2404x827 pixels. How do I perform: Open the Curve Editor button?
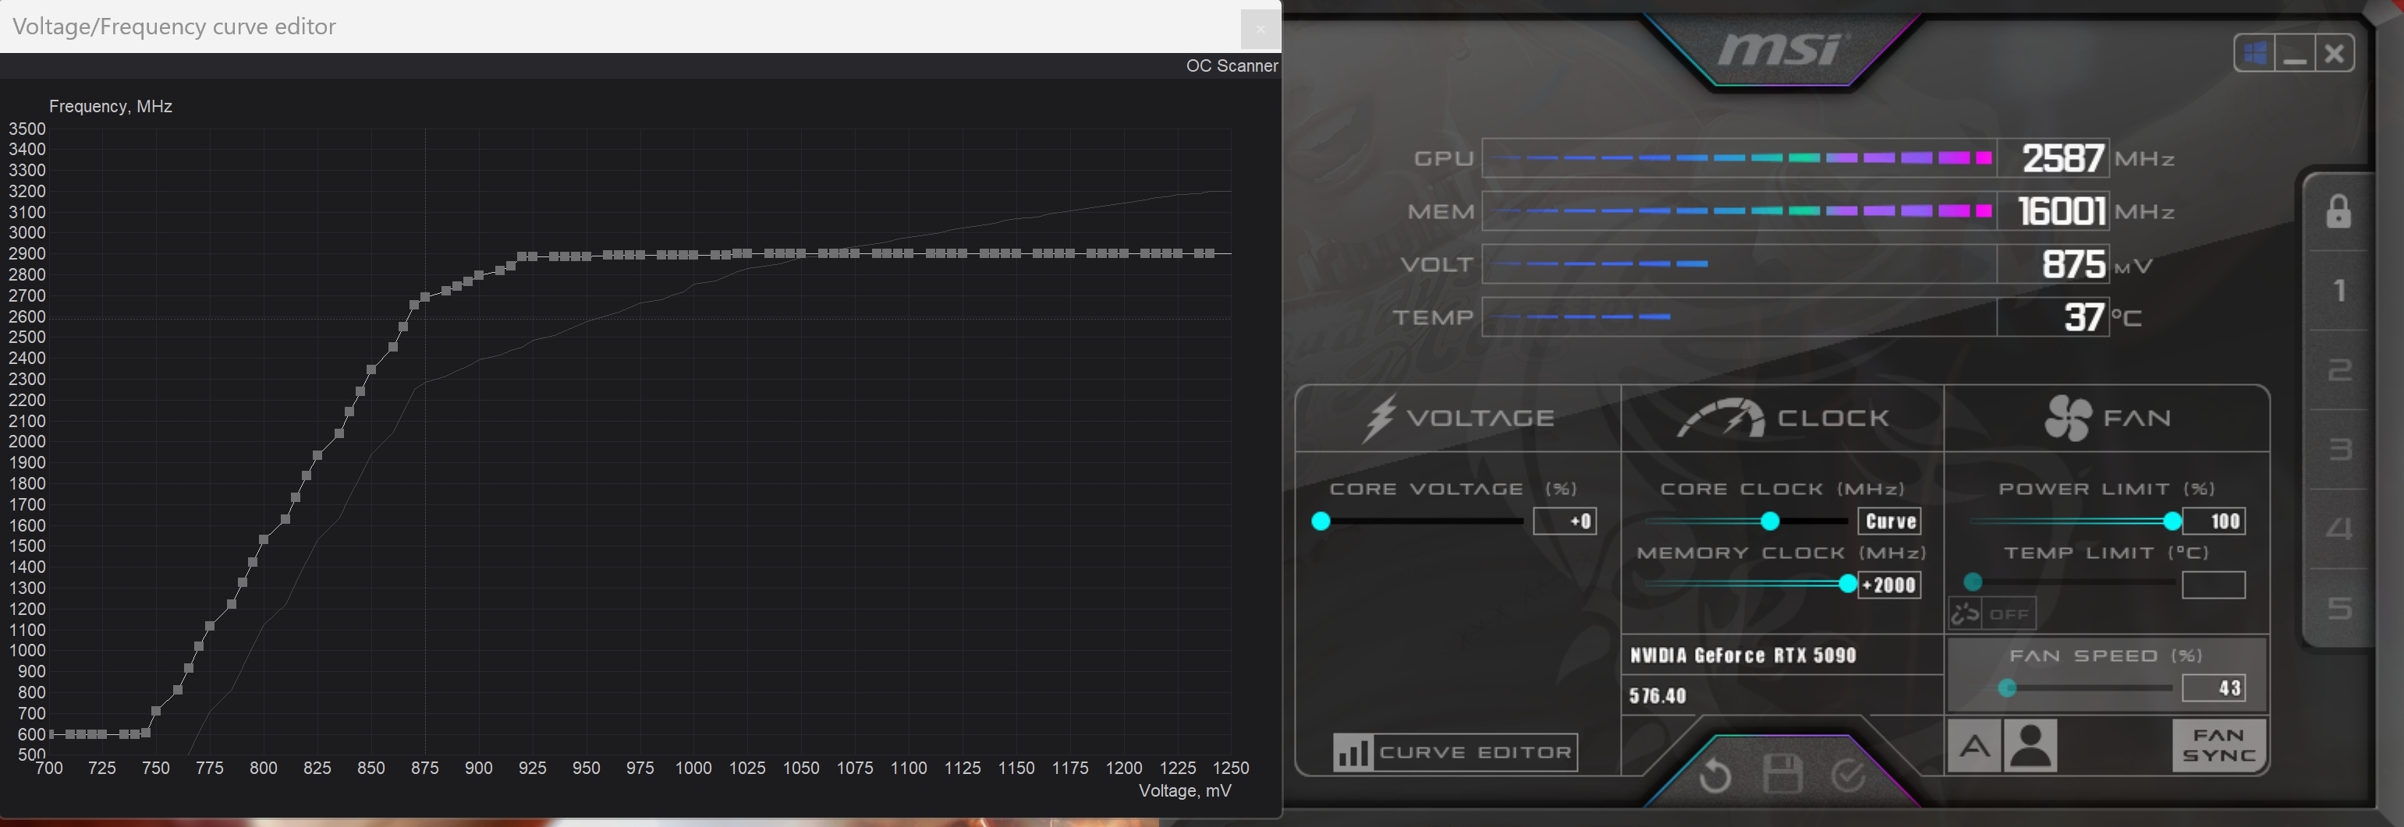[1455, 752]
